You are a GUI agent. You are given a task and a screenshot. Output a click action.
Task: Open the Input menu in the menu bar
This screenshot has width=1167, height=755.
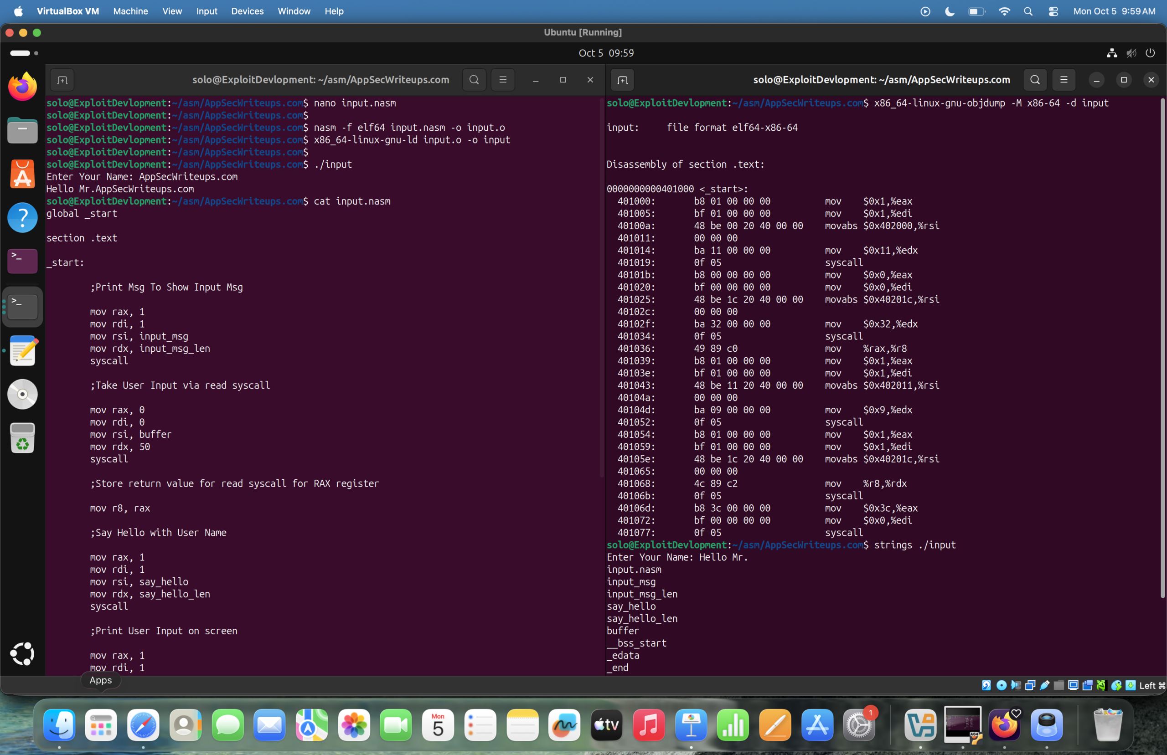pyautogui.click(x=207, y=11)
